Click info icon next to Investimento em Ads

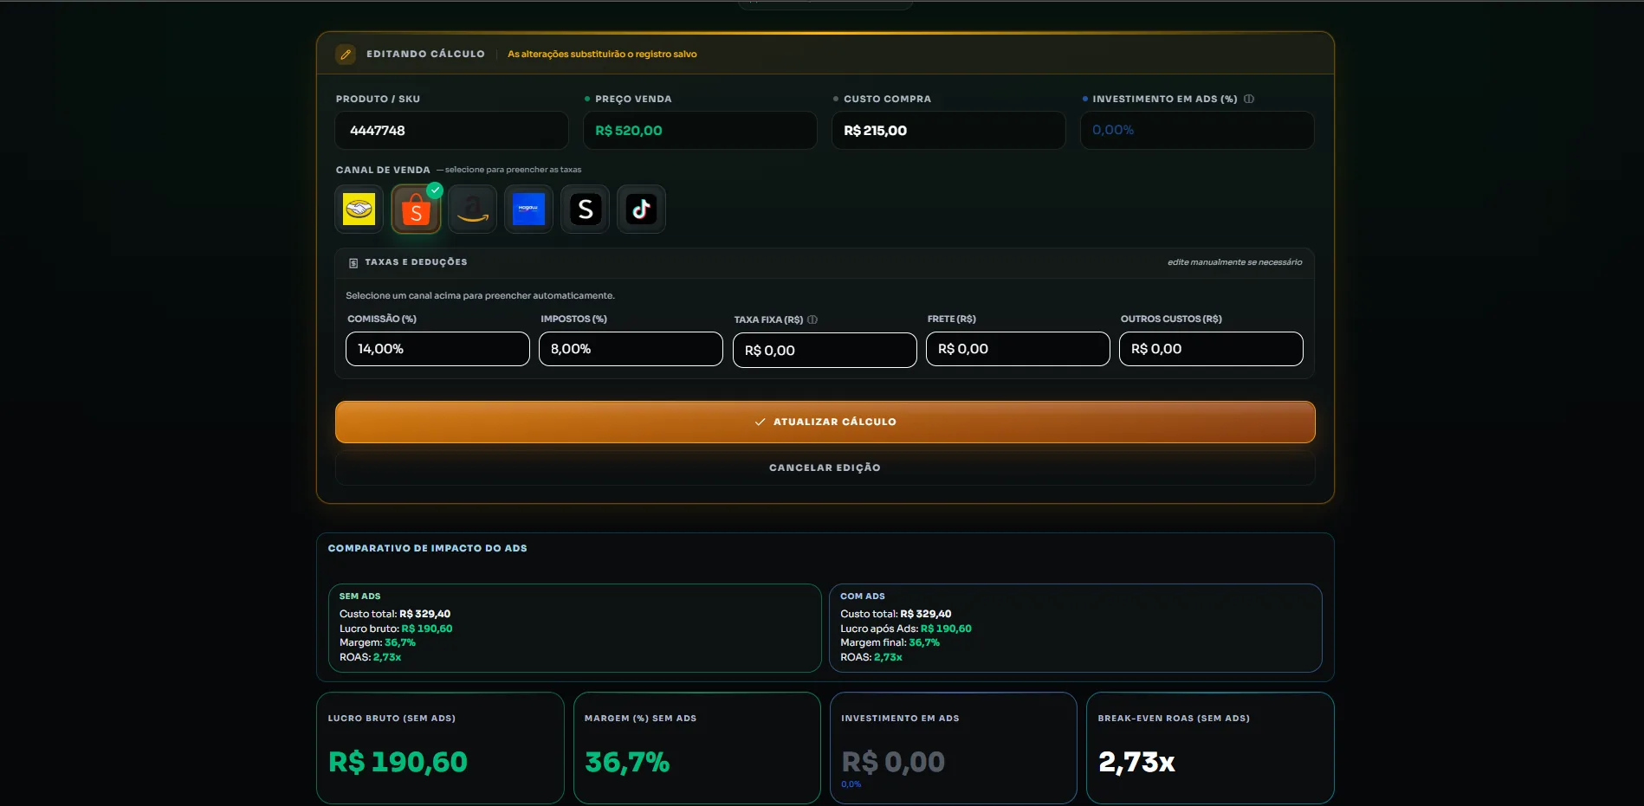(1249, 99)
